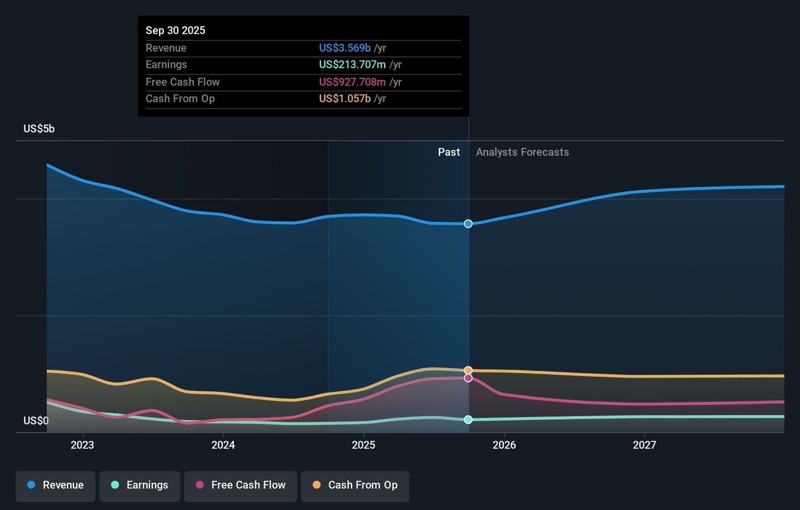
Task: Click the Past section label
Action: 448,152
